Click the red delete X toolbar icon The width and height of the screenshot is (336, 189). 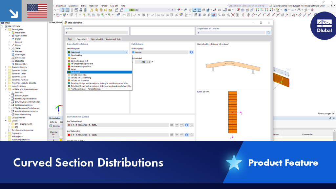click(x=233, y=15)
